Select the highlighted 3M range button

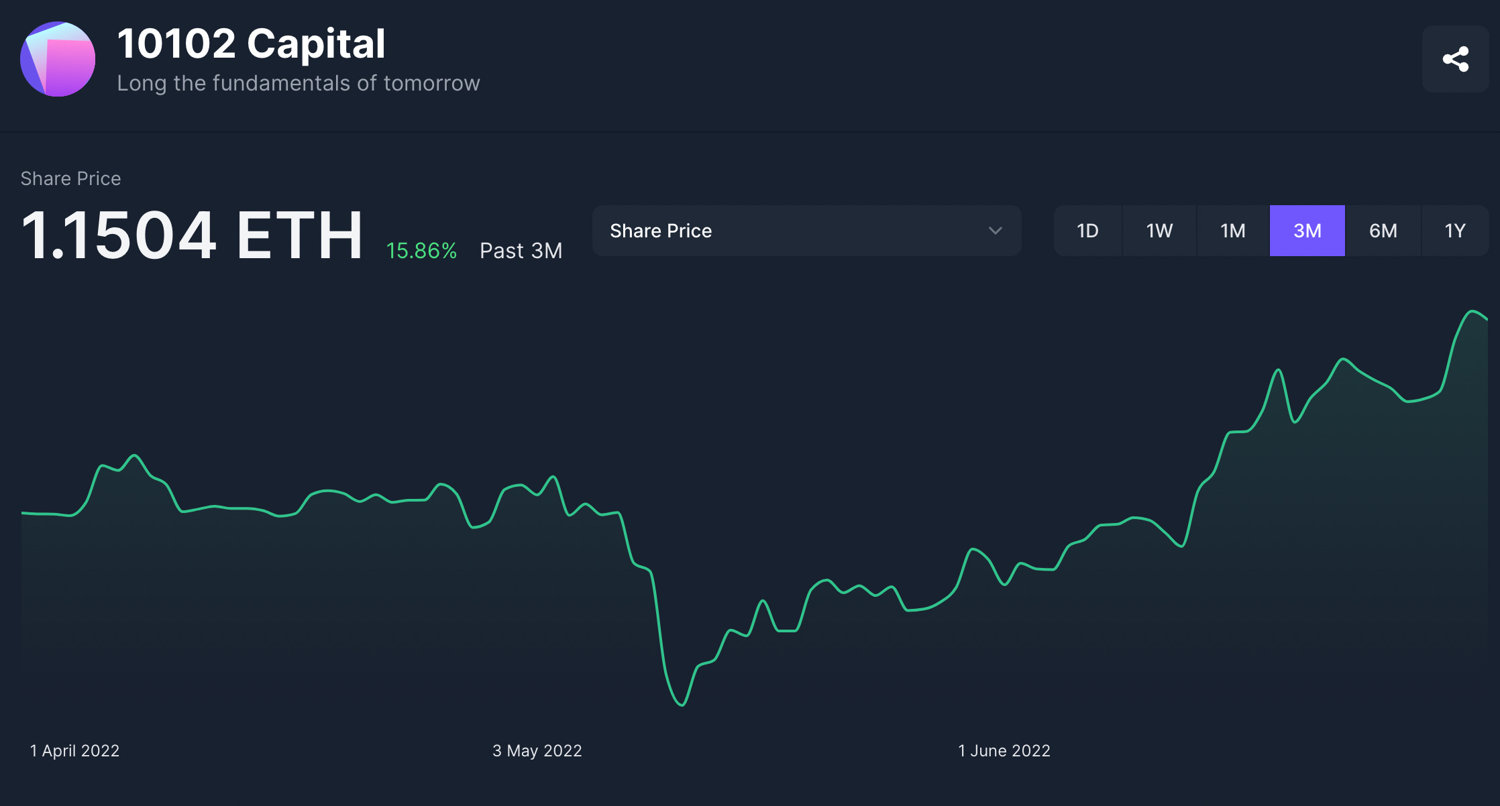[x=1307, y=231]
